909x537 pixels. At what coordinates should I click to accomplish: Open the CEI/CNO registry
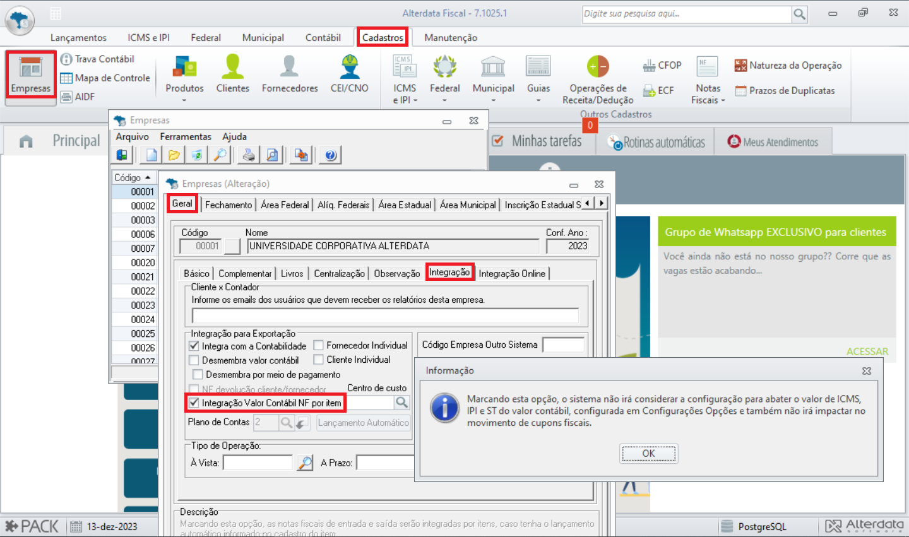click(349, 74)
